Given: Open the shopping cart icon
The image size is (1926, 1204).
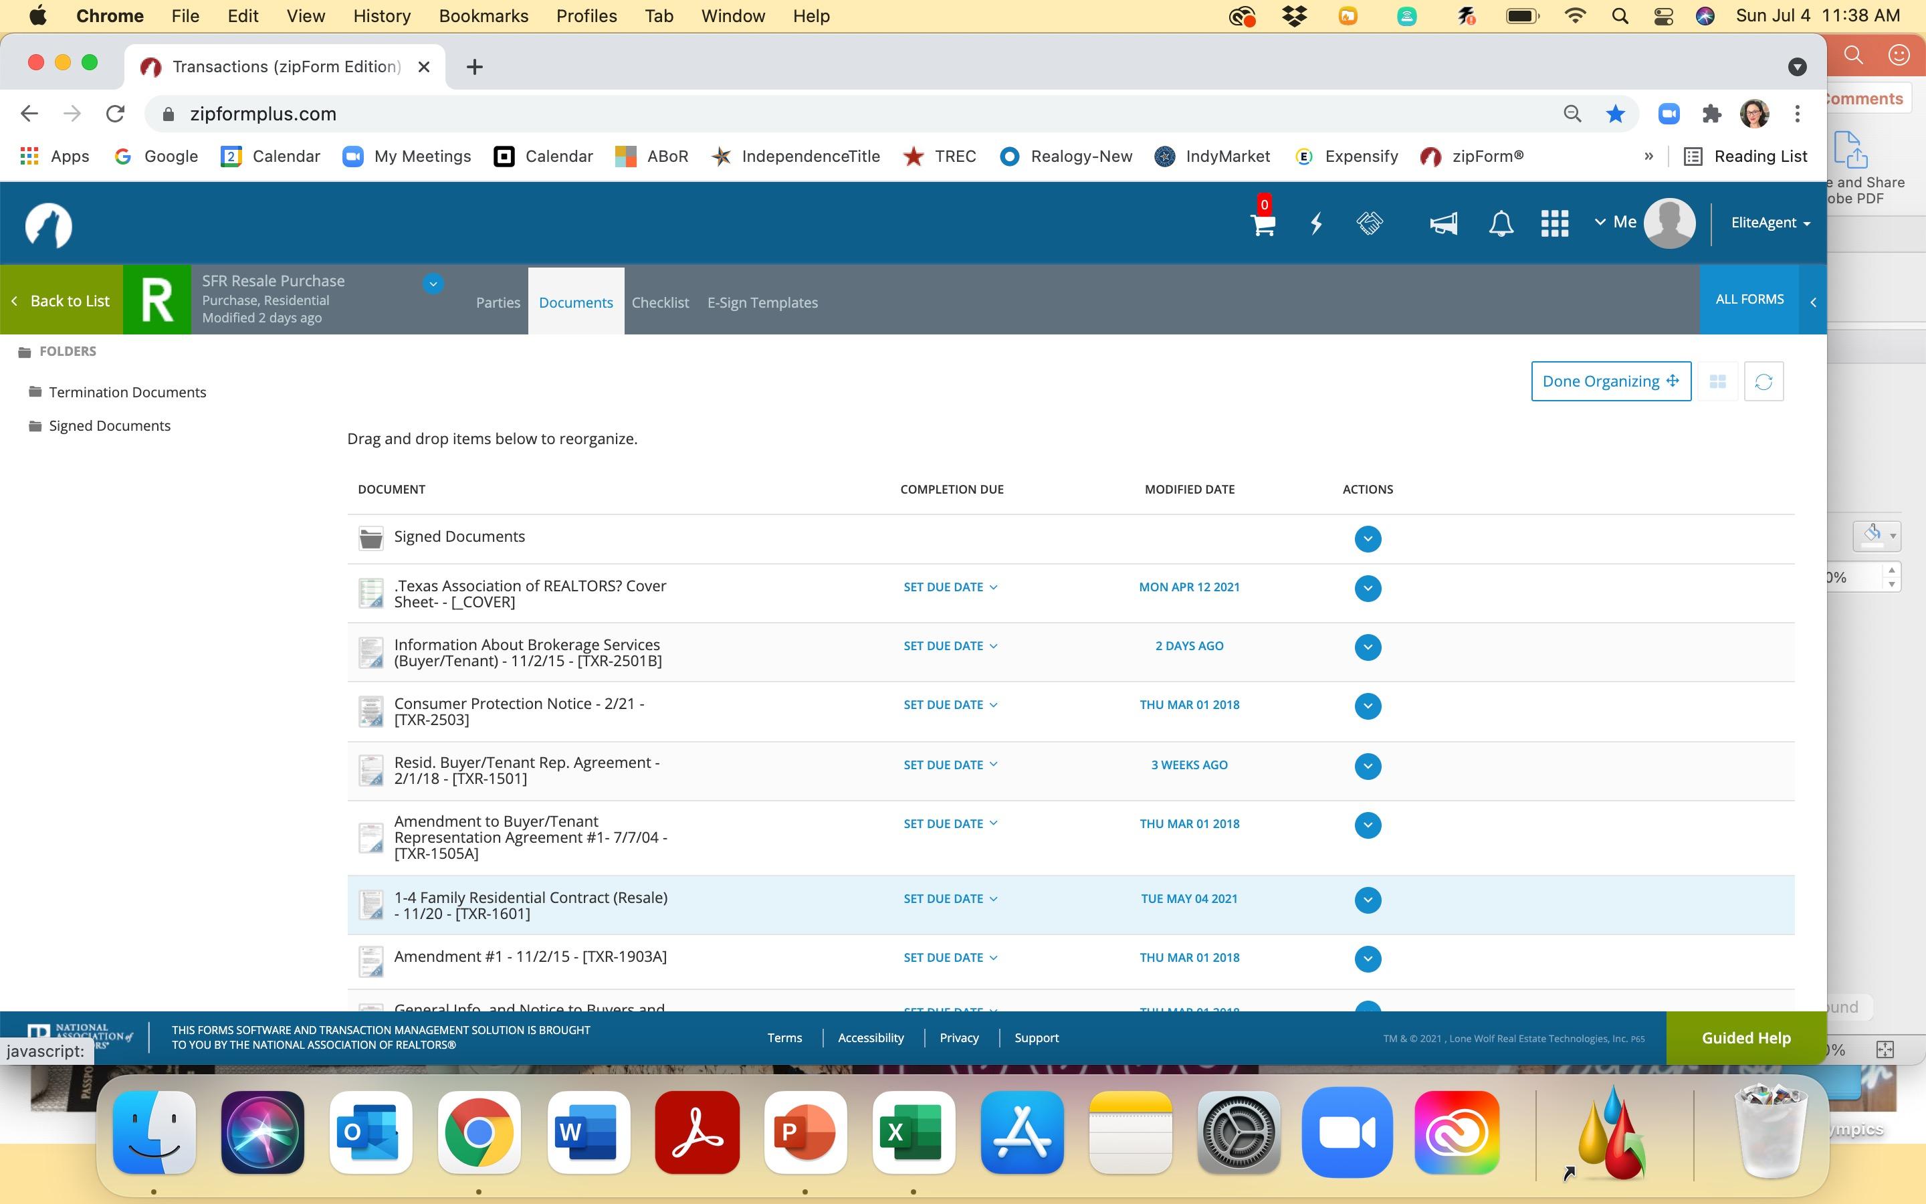Looking at the screenshot, I should coord(1262,225).
